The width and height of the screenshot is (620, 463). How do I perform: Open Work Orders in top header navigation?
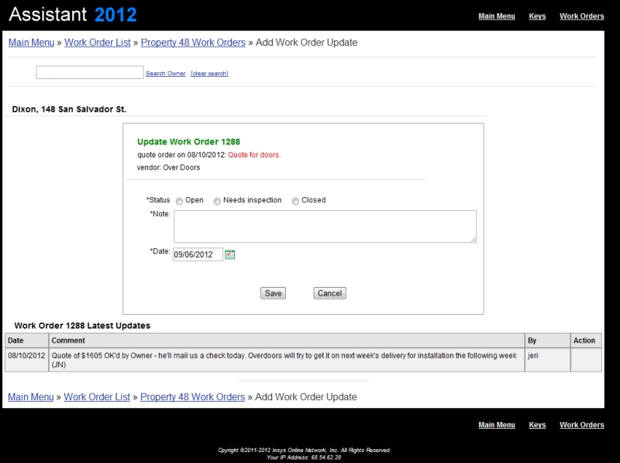click(x=582, y=16)
